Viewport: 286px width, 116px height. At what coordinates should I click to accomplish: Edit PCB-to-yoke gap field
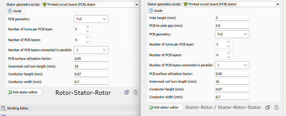[x=232, y=26]
